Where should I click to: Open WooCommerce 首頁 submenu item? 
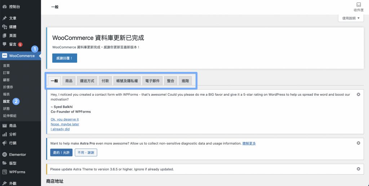pyautogui.click(x=6, y=65)
